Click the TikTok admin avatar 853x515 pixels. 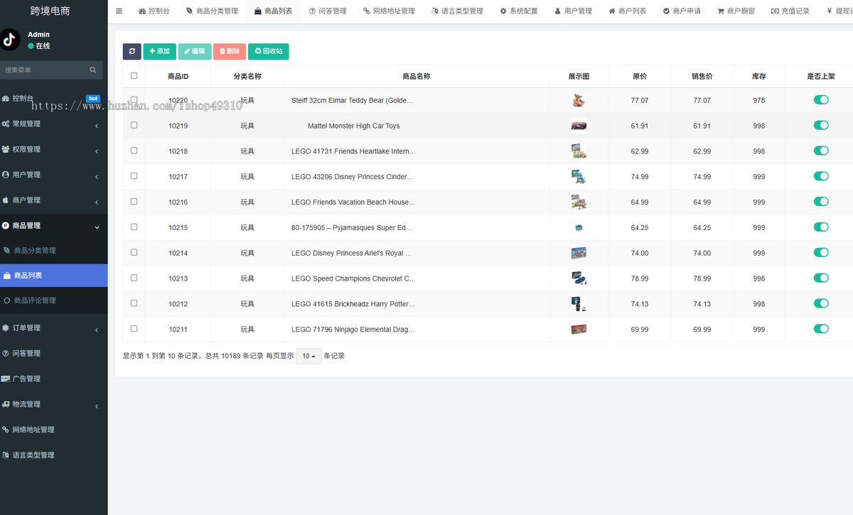click(x=9, y=40)
